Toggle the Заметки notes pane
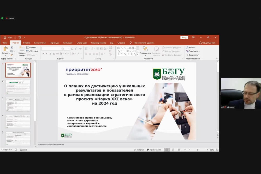Screen dimensions: 261x174 [139, 150]
